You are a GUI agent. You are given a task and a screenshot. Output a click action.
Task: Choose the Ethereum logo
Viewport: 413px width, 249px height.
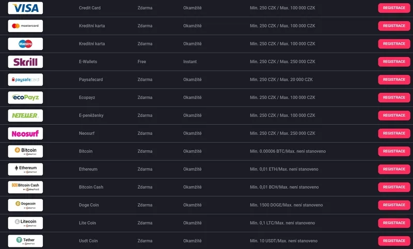tap(25, 169)
